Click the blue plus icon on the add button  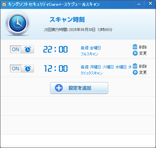(x=59, y=88)
